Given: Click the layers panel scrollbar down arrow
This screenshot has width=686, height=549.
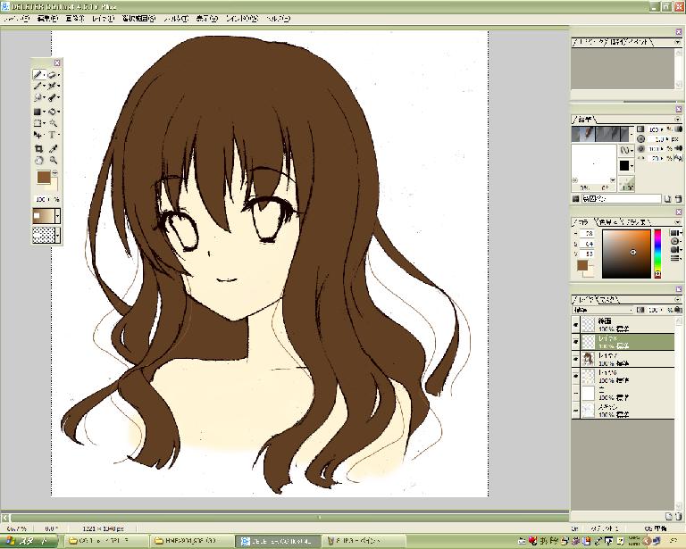Looking at the screenshot, I should 679,506.
